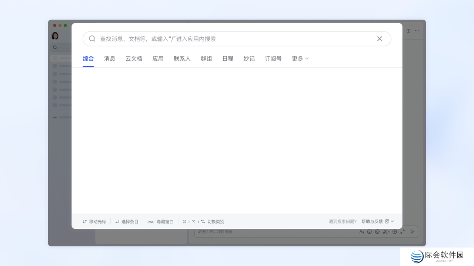474x266 pixels.
Task: Switch to the 云文档 tab
Action: 134,58
